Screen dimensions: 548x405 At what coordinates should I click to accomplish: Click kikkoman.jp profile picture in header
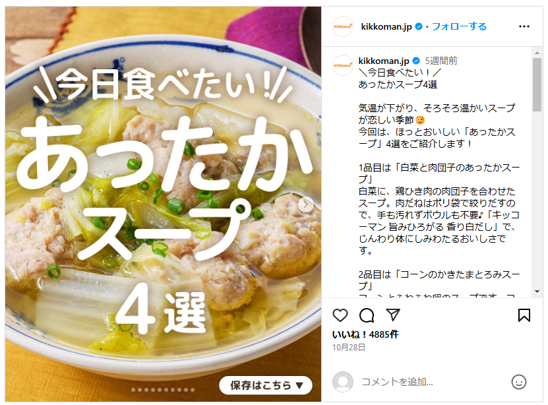point(342,26)
